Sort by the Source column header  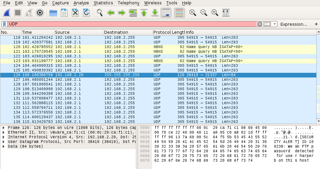[x=79, y=32]
